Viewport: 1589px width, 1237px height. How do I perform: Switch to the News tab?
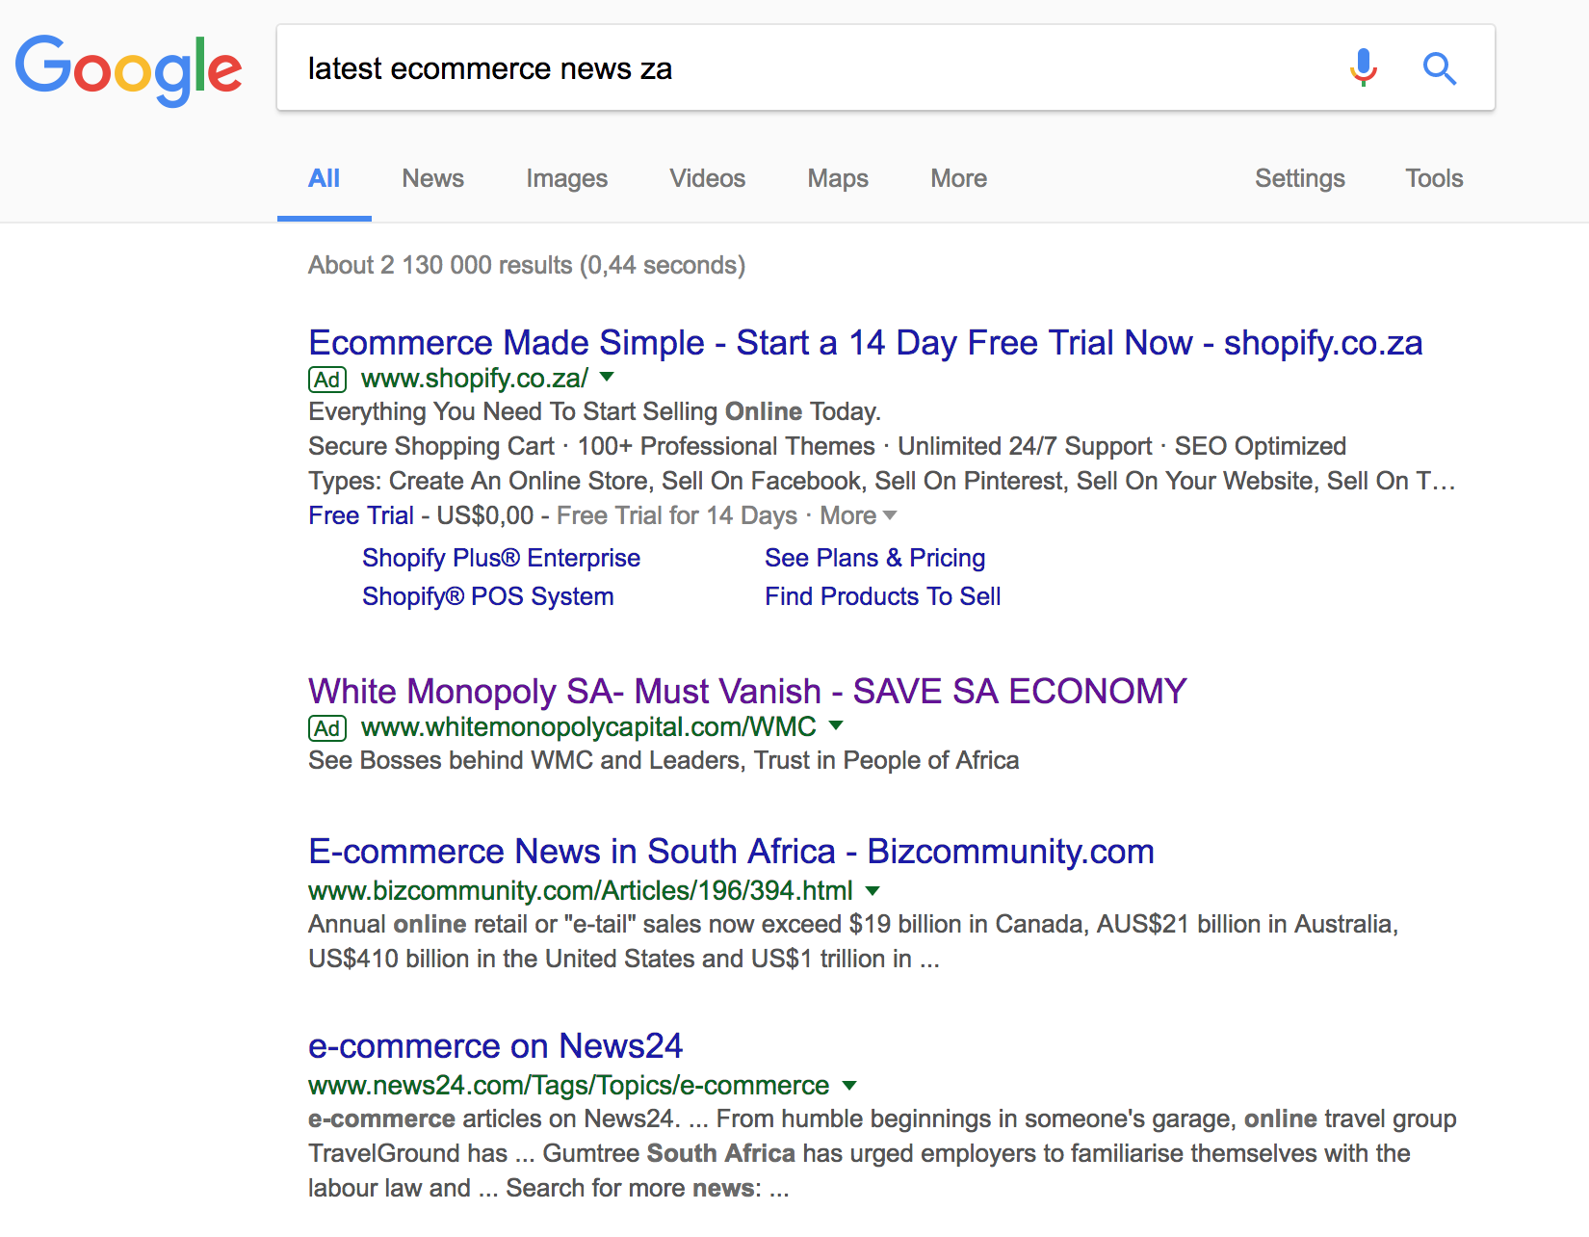(x=433, y=178)
